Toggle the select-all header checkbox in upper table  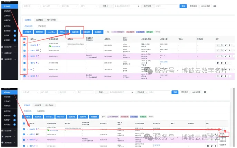click(24, 39)
